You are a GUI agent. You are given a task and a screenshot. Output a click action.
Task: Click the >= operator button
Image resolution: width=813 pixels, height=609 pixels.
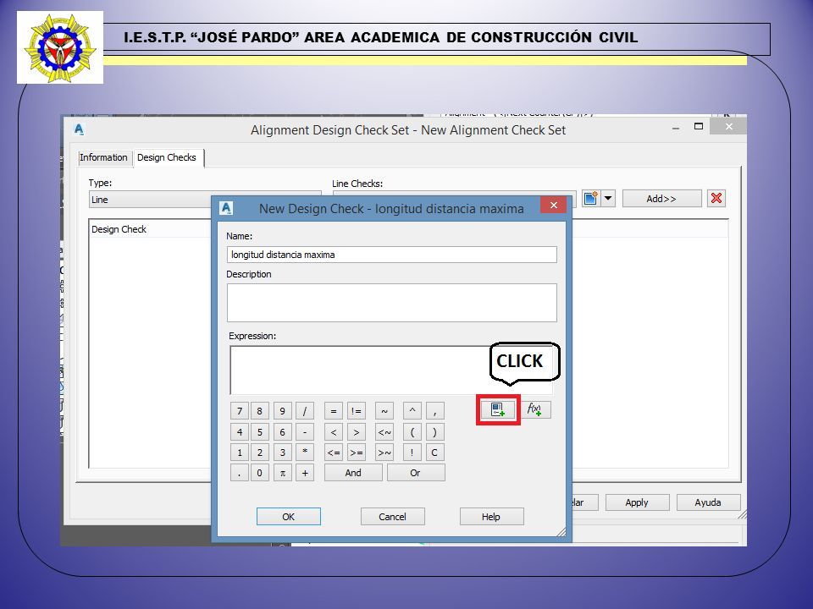click(357, 452)
